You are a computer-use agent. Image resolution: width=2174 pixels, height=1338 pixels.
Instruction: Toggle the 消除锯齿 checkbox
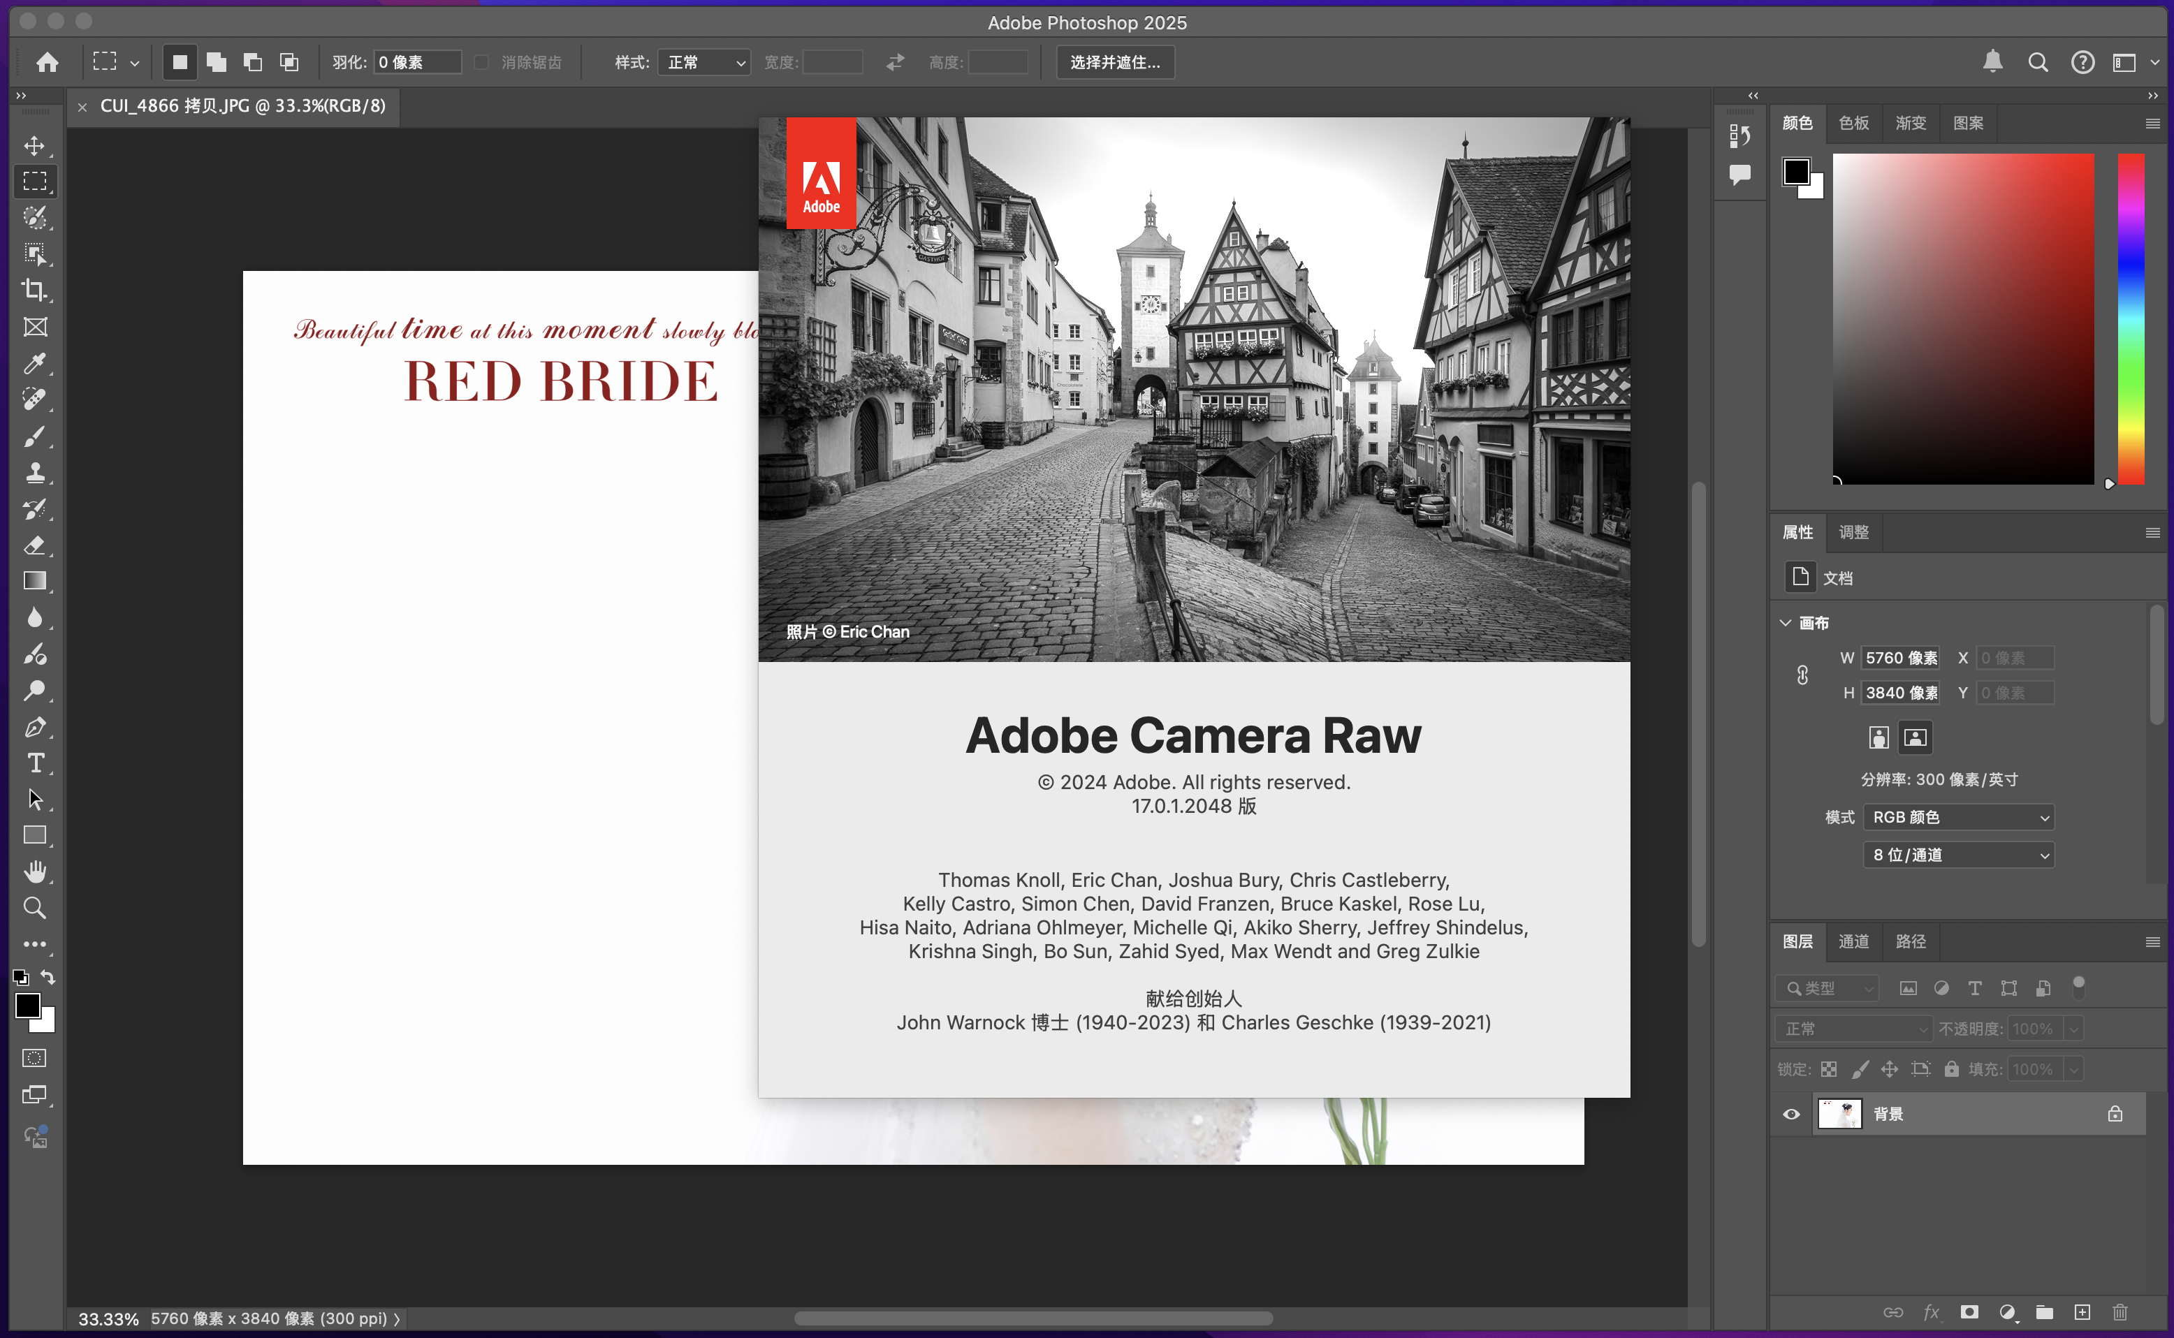(x=481, y=62)
